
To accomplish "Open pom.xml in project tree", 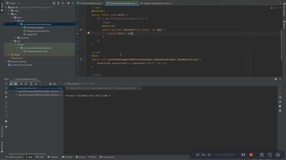I will coord(18,58).
